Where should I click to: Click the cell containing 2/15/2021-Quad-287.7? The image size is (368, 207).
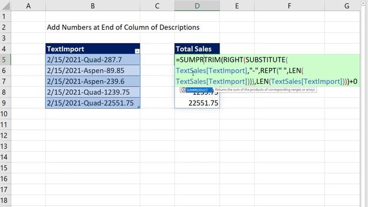tap(93, 60)
